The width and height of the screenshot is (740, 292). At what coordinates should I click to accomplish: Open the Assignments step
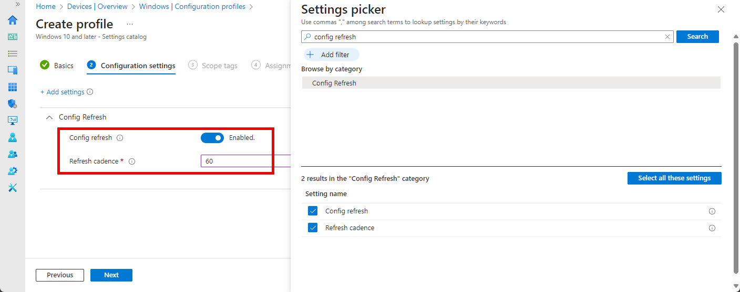[x=271, y=66]
